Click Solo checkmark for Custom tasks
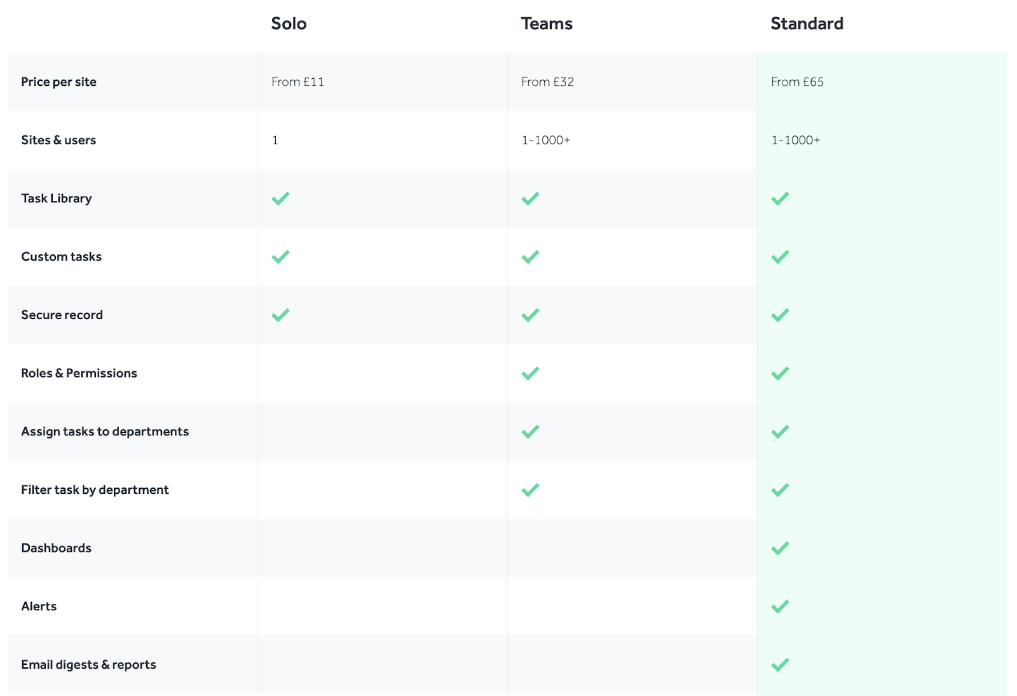Screen dimensions: 1017x696 [x=280, y=257]
